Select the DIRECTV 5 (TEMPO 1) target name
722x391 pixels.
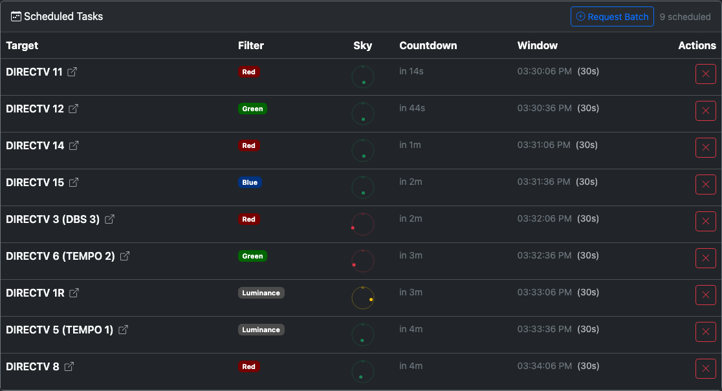tap(60, 330)
